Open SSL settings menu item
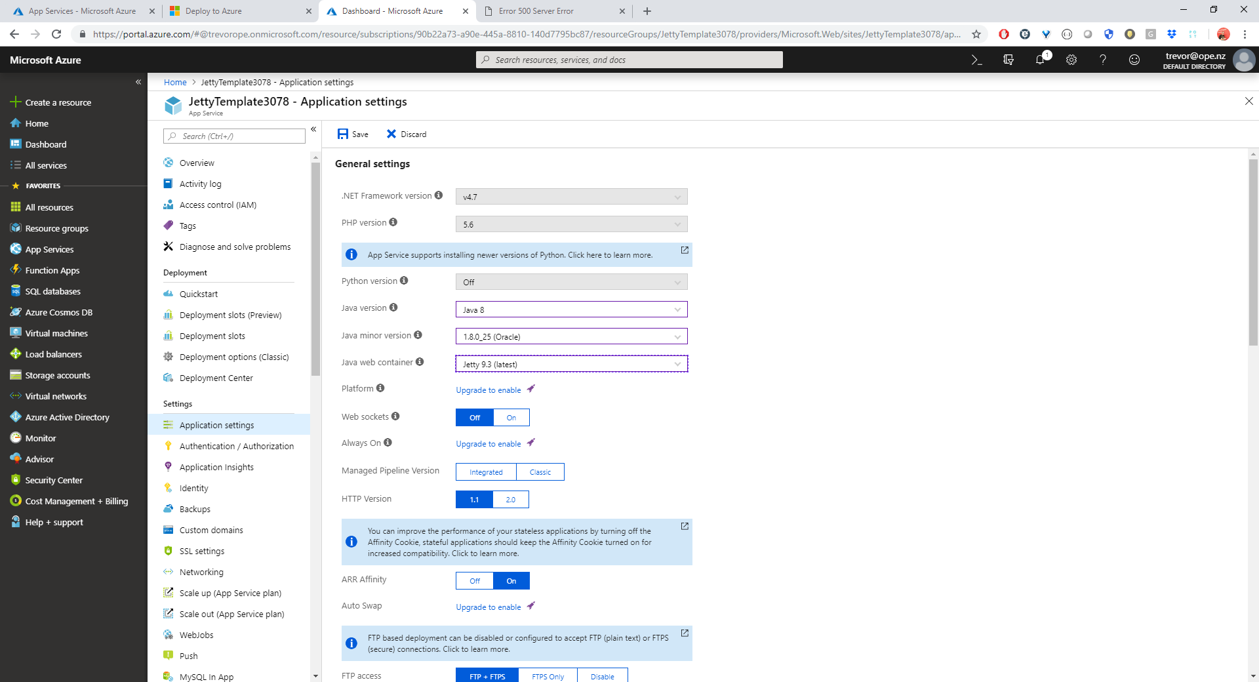1259x682 pixels. pos(201,551)
